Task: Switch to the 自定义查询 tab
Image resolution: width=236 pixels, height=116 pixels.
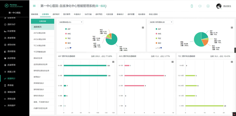Action: pos(153,14)
